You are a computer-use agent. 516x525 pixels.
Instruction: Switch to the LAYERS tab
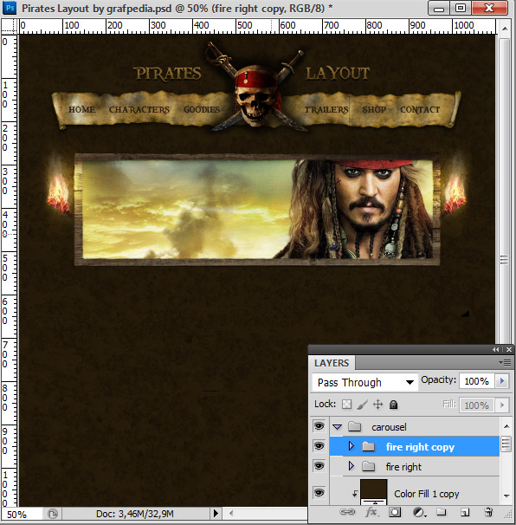click(332, 363)
